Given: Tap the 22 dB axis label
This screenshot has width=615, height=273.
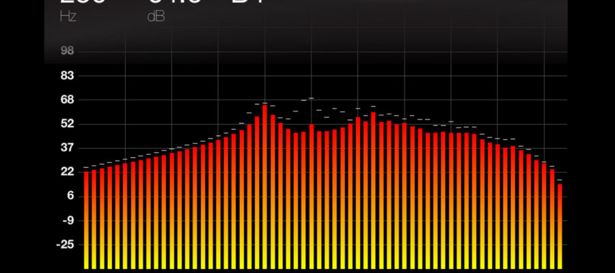Looking at the screenshot, I should click(67, 172).
